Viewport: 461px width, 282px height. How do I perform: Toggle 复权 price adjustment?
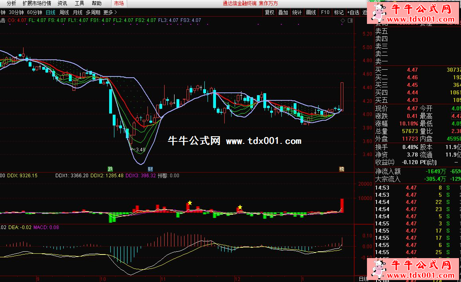pyautogui.click(x=270, y=12)
